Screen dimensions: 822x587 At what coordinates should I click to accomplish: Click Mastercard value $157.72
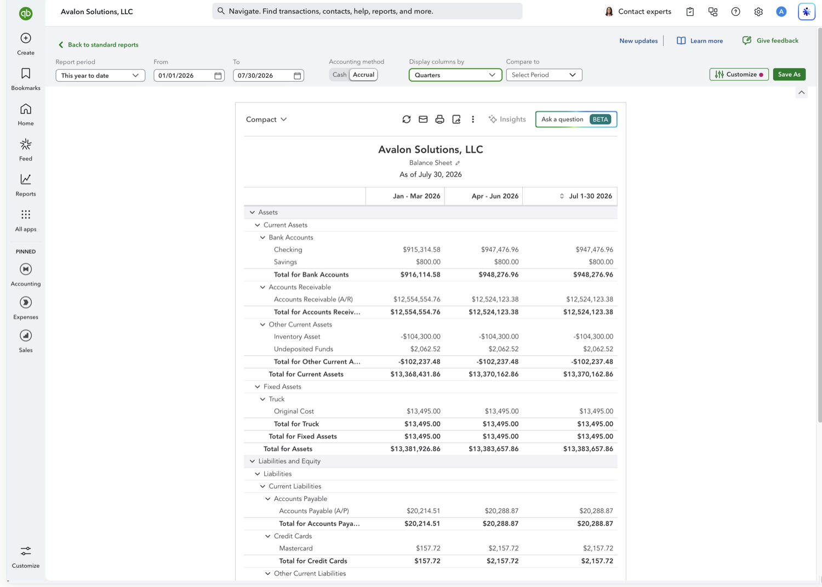(x=428, y=549)
